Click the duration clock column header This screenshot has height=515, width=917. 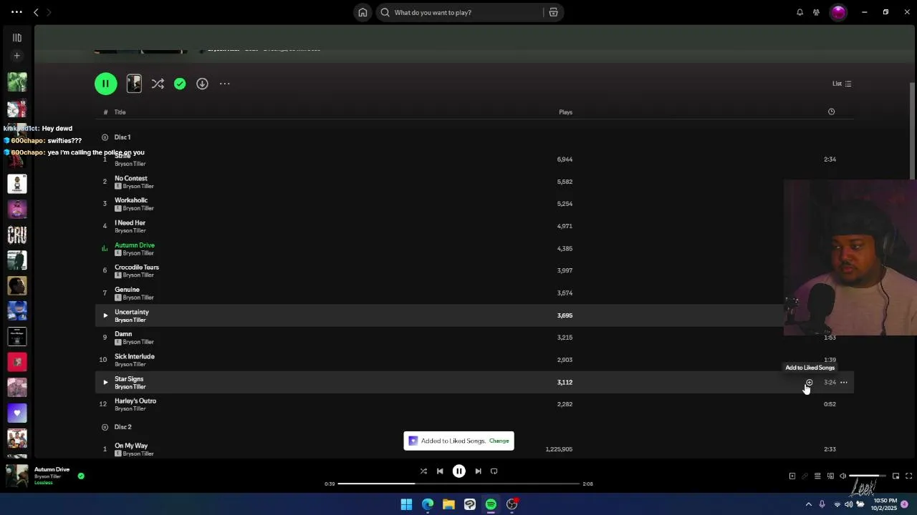coord(831,112)
